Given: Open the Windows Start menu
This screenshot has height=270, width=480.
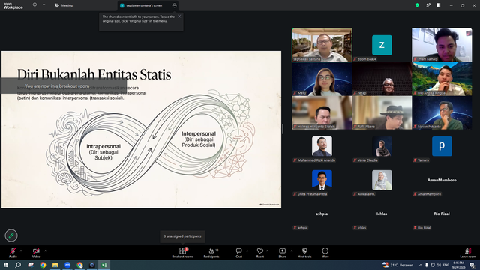Looking at the screenshot, I should (6, 265).
